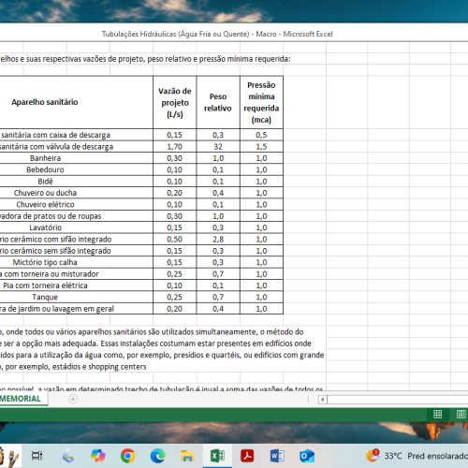Select the 'Peso relativo' header cell

[x=218, y=102]
